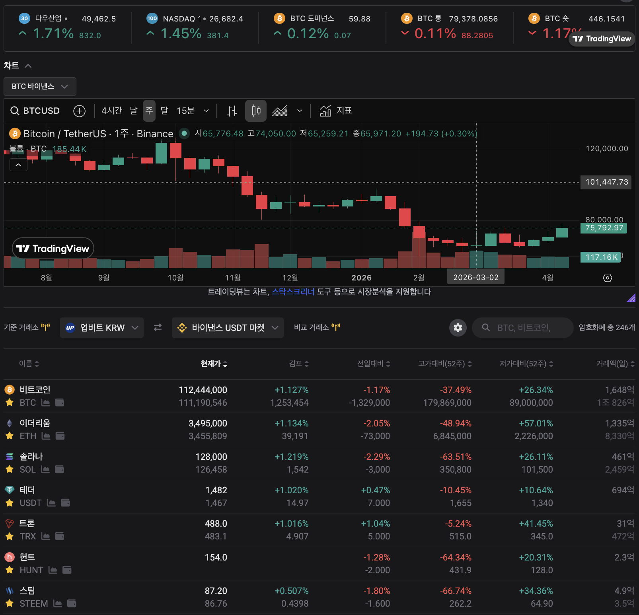
Task: Open the 바이낸스 USDT 마켓 dropdown
Action: tap(228, 327)
